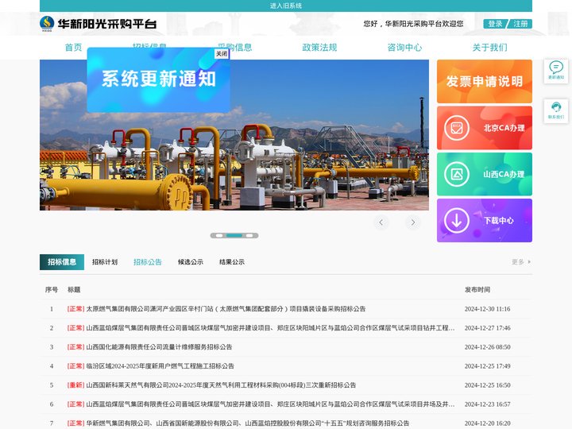Open the 联系我们 headset icon
The image size is (572, 429).
click(x=556, y=107)
